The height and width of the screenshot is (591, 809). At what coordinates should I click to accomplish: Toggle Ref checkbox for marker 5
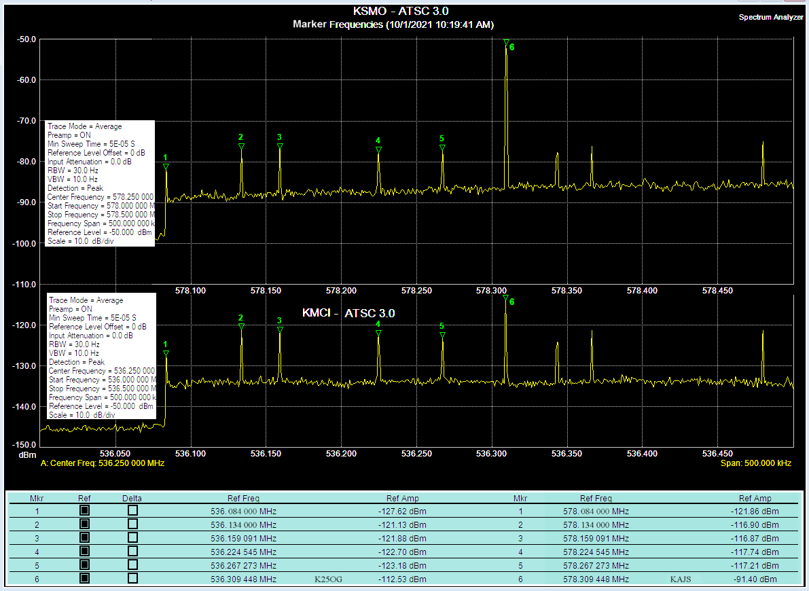[x=85, y=565]
